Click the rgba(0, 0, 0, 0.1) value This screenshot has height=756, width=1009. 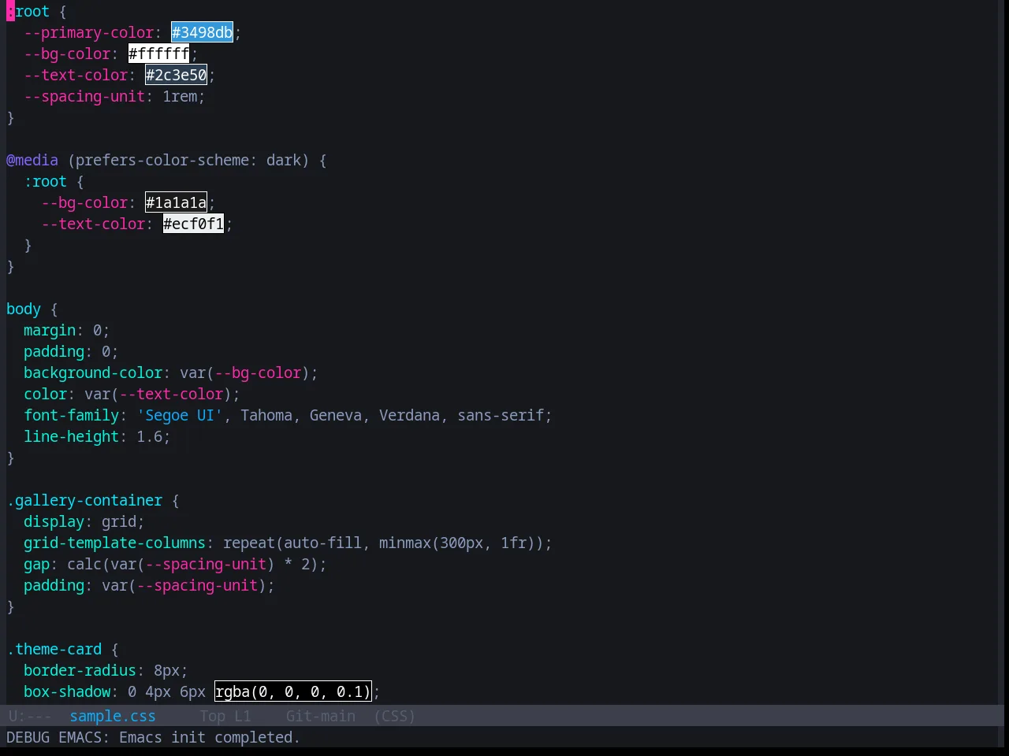[292, 691]
